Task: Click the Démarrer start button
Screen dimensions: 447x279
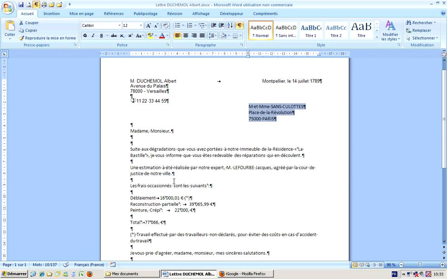Action: click(x=14, y=274)
